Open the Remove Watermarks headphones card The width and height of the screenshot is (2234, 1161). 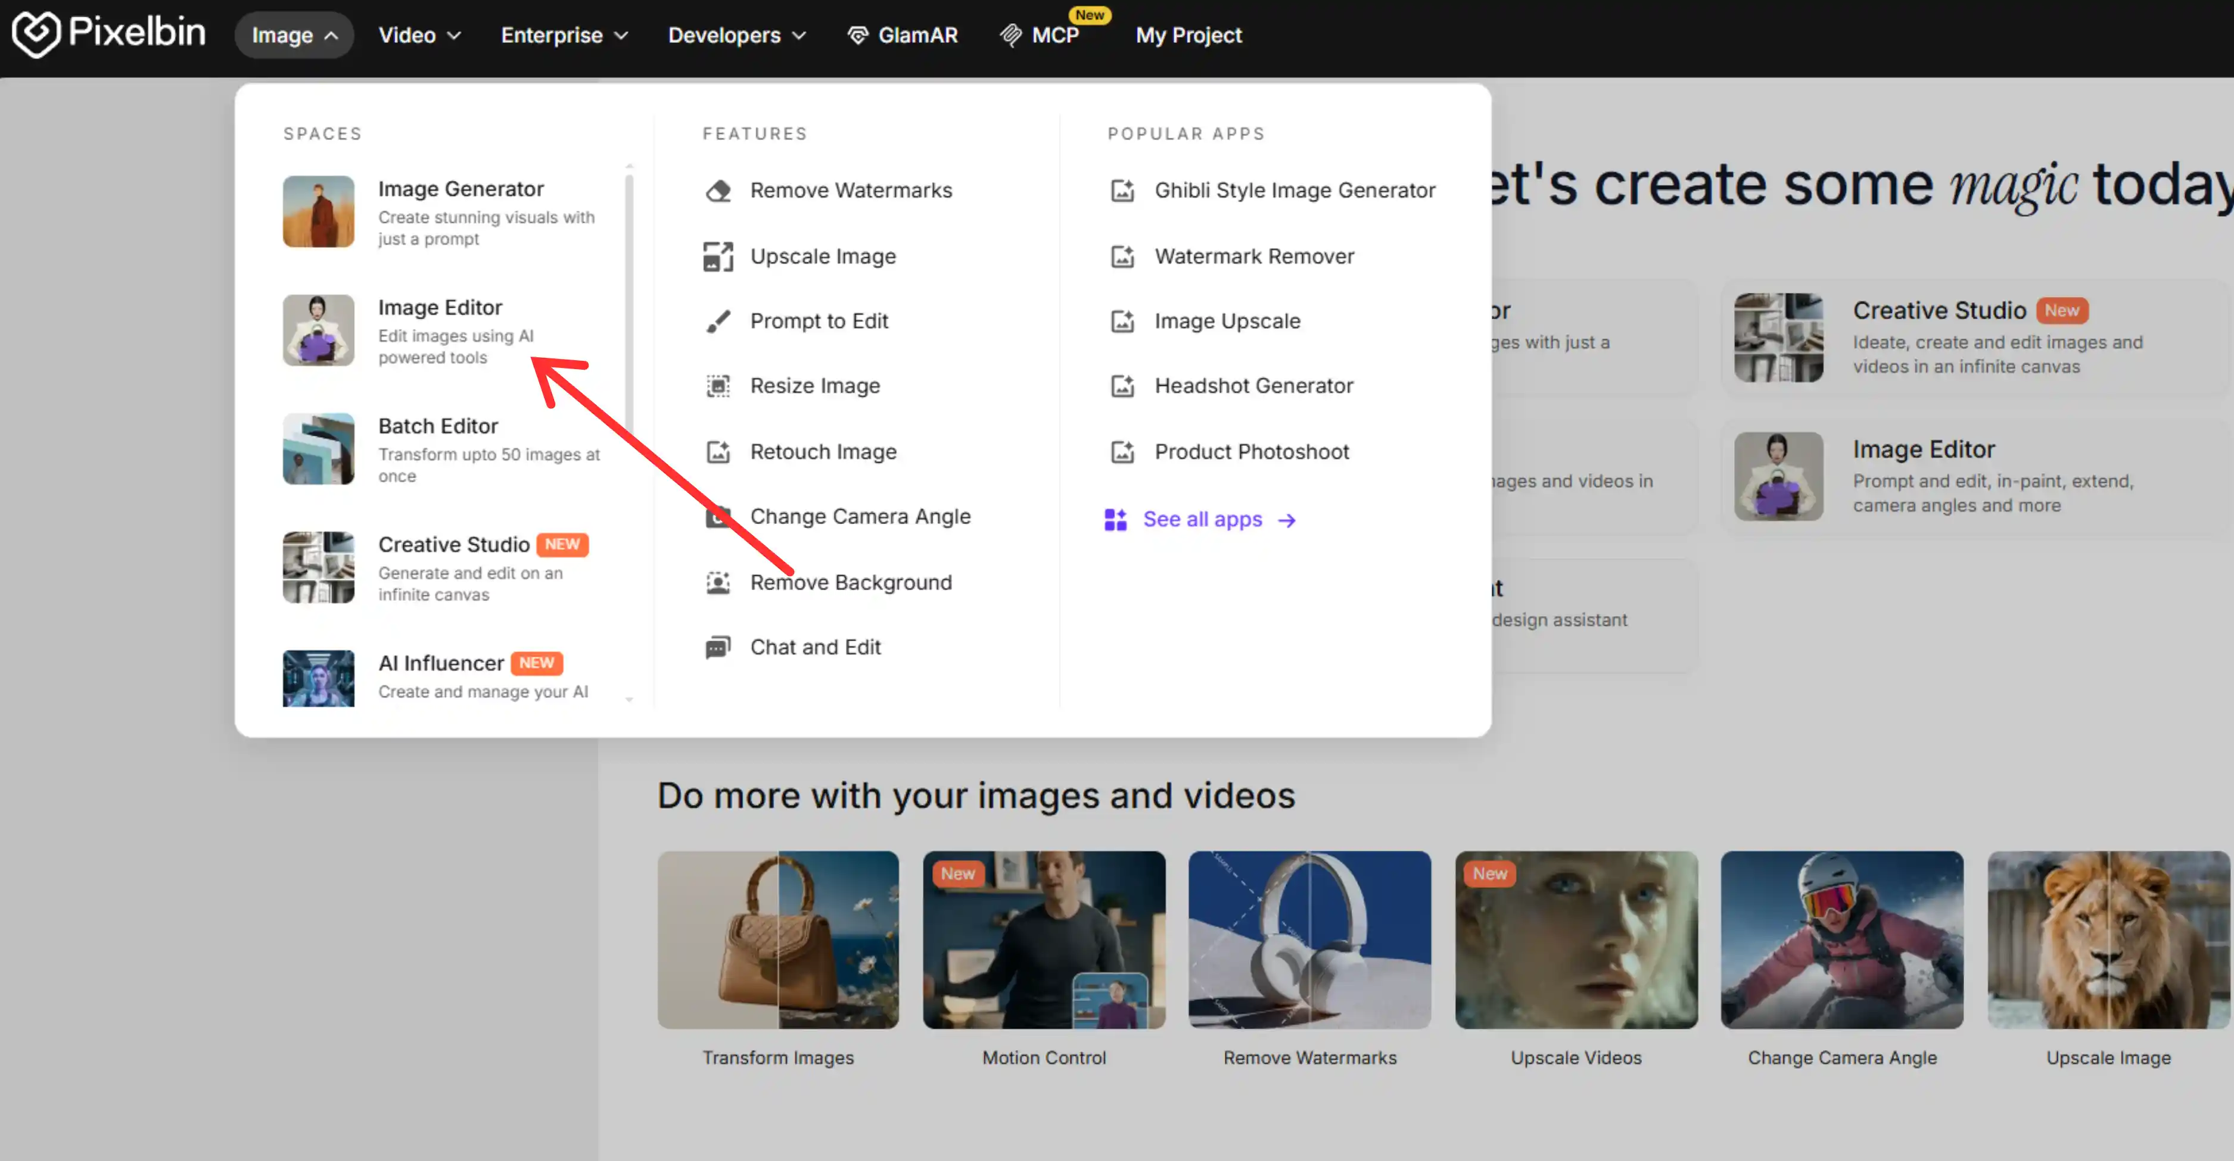click(1309, 961)
